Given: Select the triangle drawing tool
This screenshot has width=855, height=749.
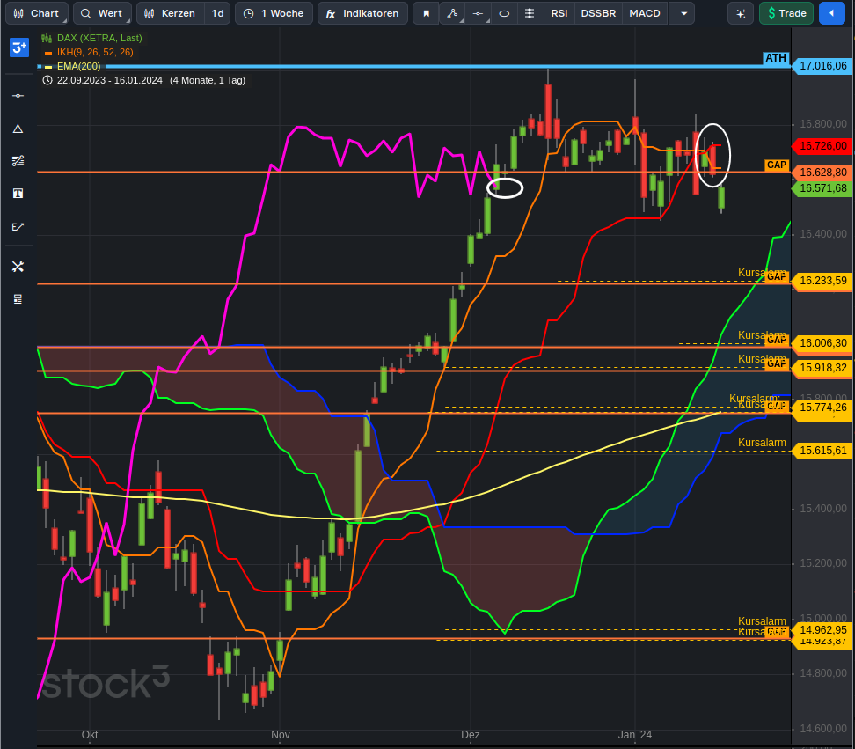Looking at the screenshot, I should pos(18,129).
